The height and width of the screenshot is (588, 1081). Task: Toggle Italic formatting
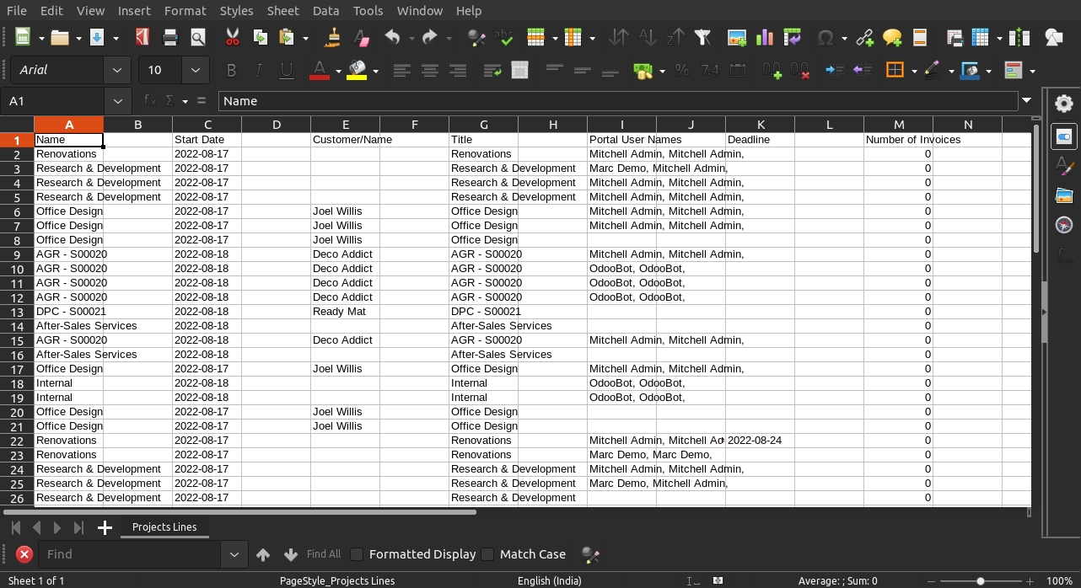(259, 71)
